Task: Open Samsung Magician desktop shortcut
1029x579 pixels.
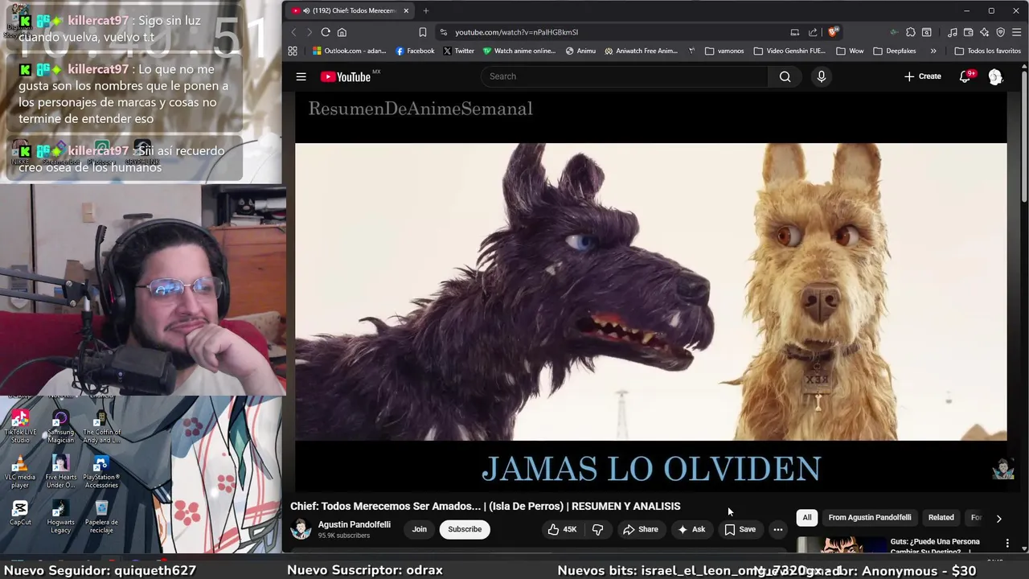Action: (x=60, y=426)
